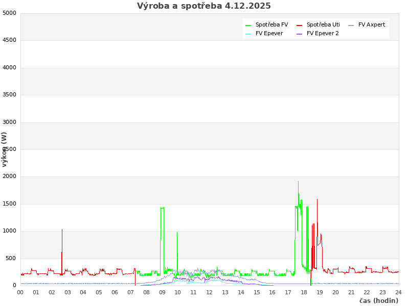
Task: Select hour 12 on the time axis
Action: tap(210, 292)
